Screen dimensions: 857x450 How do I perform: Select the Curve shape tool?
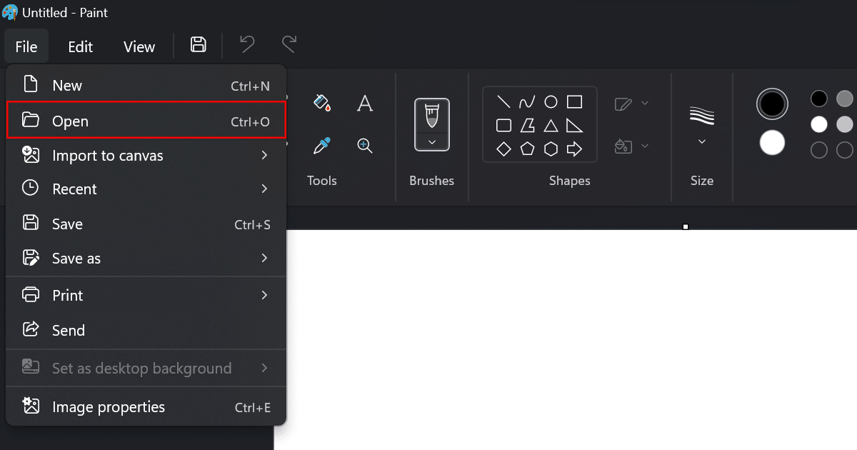coord(527,102)
